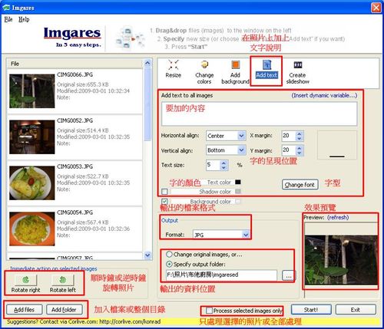Click the Change font button
Screen dimensions: 384x329
coord(300,185)
